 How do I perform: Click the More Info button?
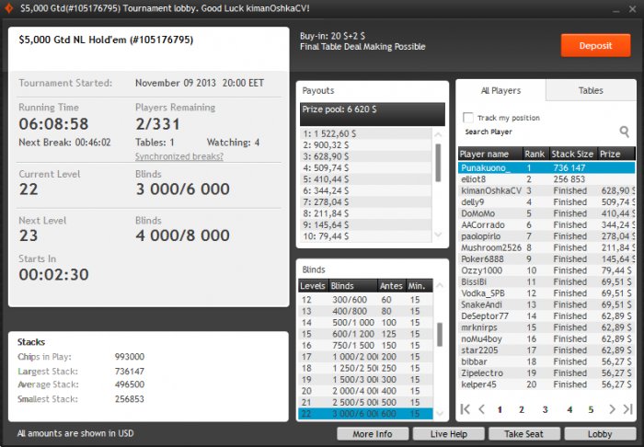point(373,434)
